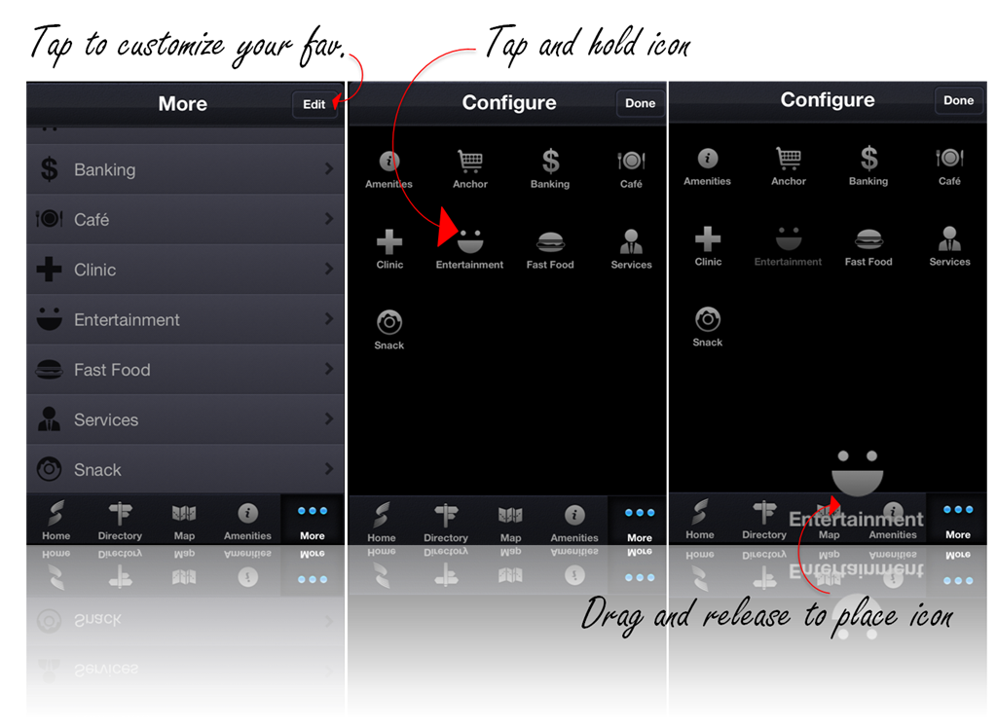The height and width of the screenshot is (727, 997).
Task: Open Fast Food row in More list
Action: (186, 369)
